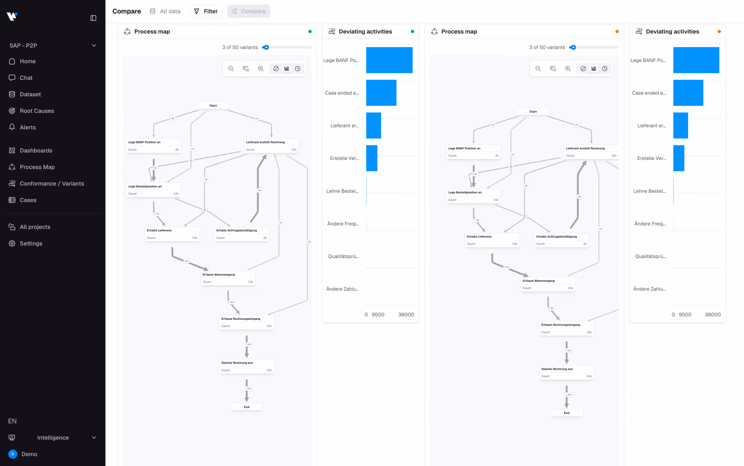This screenshot has width=744, height=466.
Task: Select duration clock metric on right map
Action: click(605, 69)
